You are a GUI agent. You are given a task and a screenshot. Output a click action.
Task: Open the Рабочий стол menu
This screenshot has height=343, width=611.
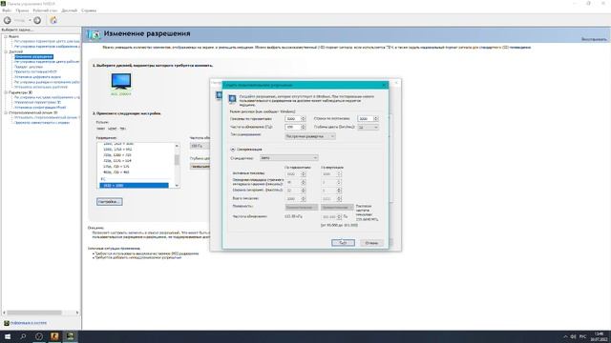pyautogui.click(x=45, y=10)
